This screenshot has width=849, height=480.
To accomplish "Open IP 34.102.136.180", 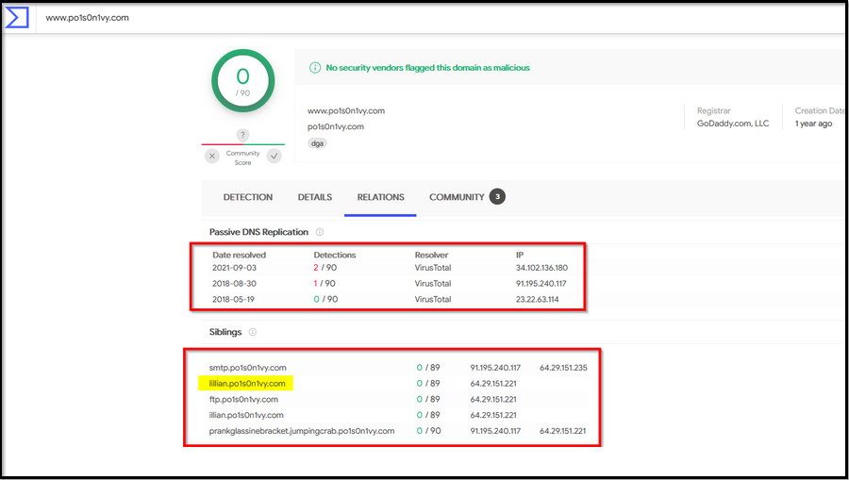I will pyautogui.click(x=541, y=268).
